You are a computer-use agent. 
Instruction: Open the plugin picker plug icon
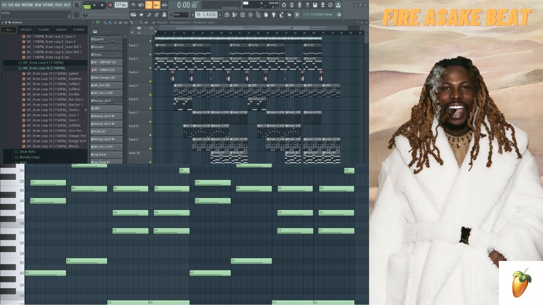(274, 15)
